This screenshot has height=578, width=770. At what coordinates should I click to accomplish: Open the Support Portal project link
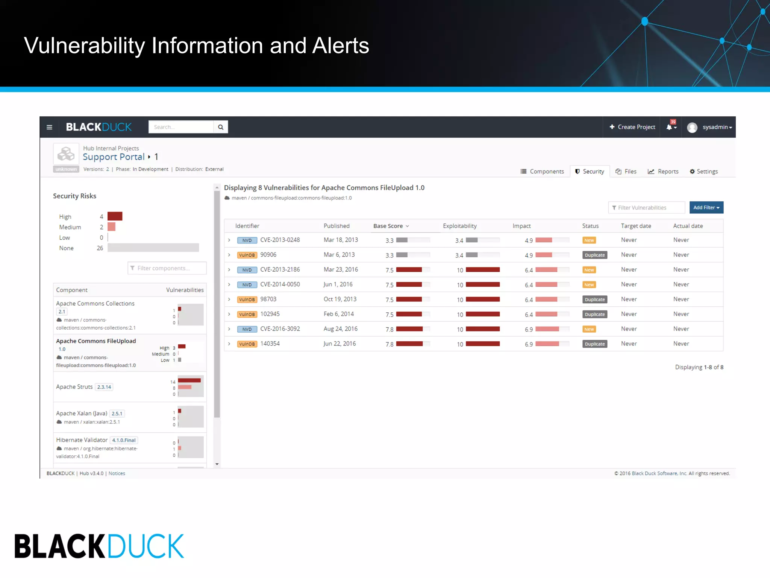click(x=114, y=157)
